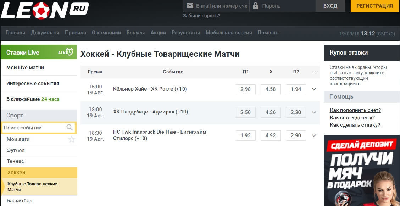This screenshot has width=400, height=206.
Task: Click the padlock icon in password field
Action: point(256,6)
